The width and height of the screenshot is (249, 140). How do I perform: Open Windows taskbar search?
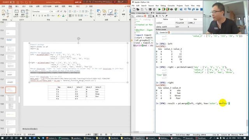point(7,138)
